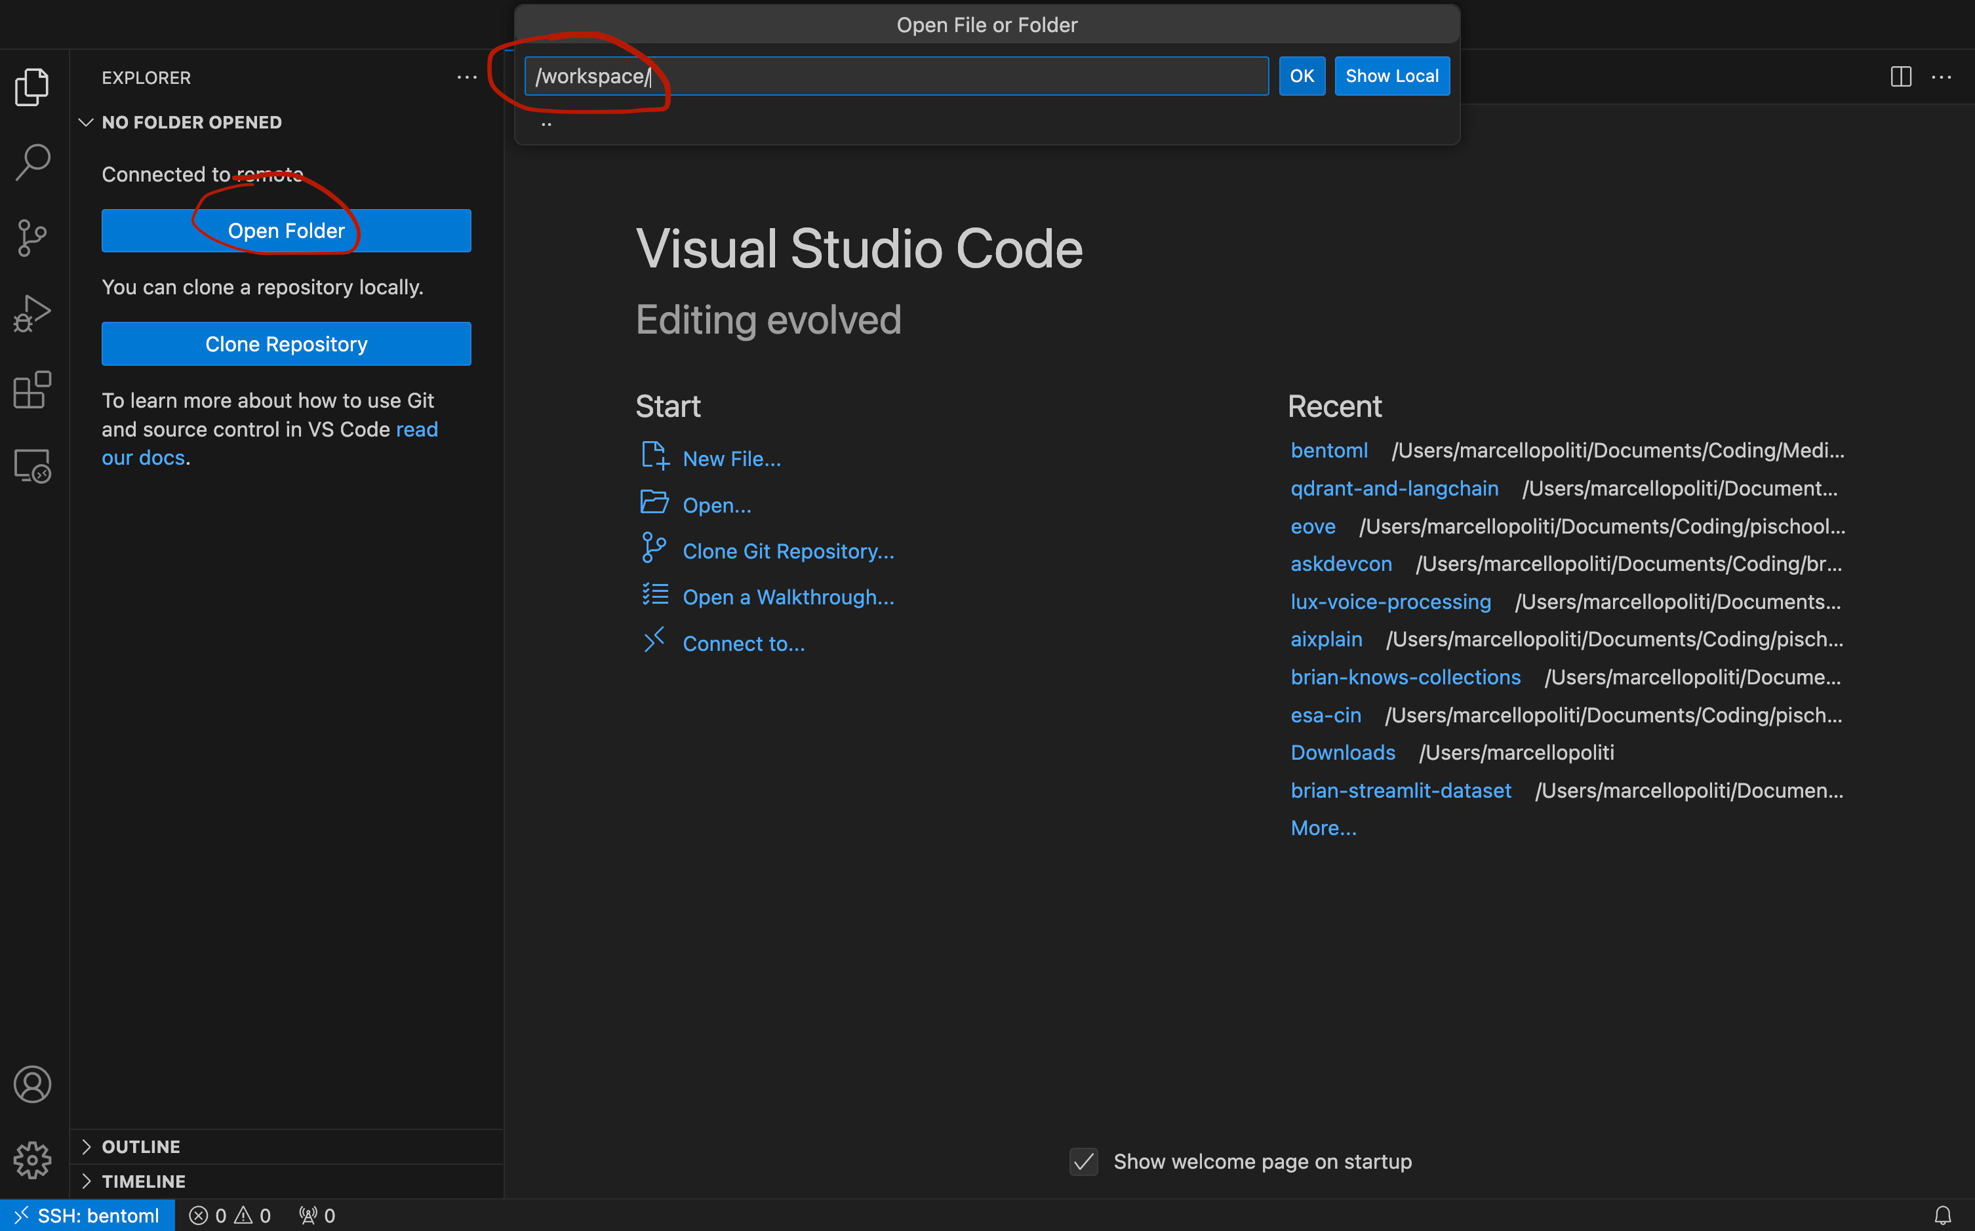Click the notifications bell in status bar
The height and width of the screenshot is (1231, 1975).
pyautogui.click(x=1942, y=1215)
